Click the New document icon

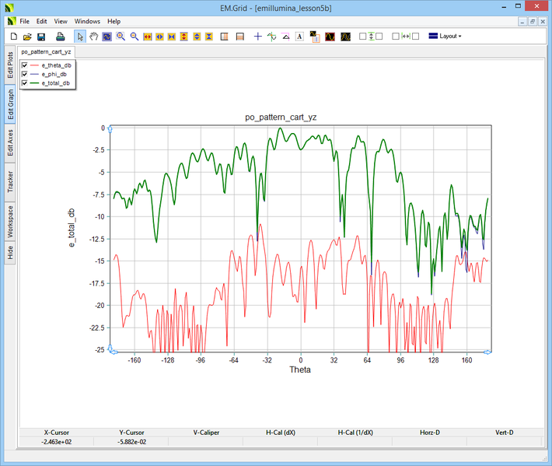coord(13,37)
